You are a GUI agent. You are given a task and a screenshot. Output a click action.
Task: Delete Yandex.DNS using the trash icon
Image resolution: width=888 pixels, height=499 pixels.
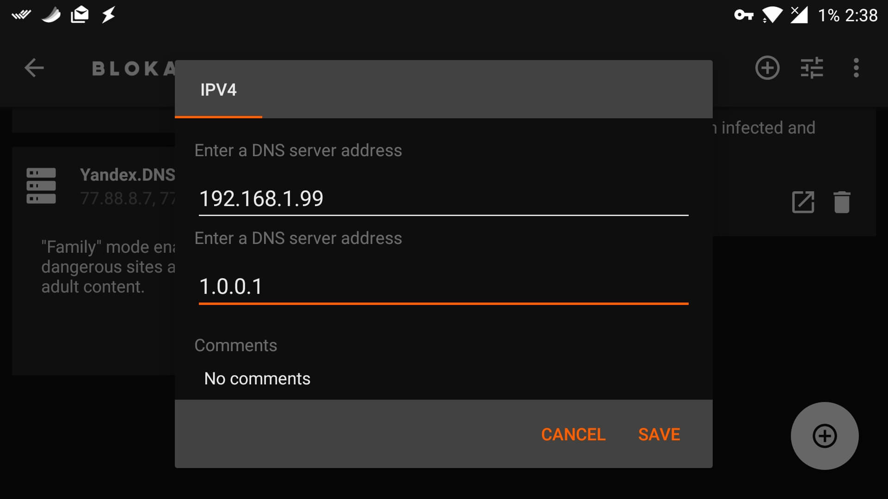tap(842, 202)
